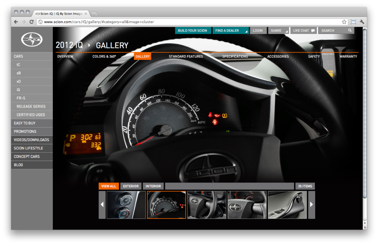378x245 pixels.
Task: Open the climate control dials thumbnail
Action: [126, 205]
